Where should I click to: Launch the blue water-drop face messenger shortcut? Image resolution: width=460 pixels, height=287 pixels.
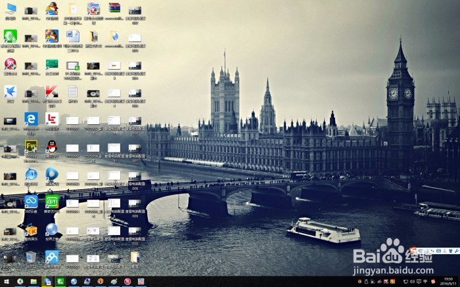(x=31, y=175)
